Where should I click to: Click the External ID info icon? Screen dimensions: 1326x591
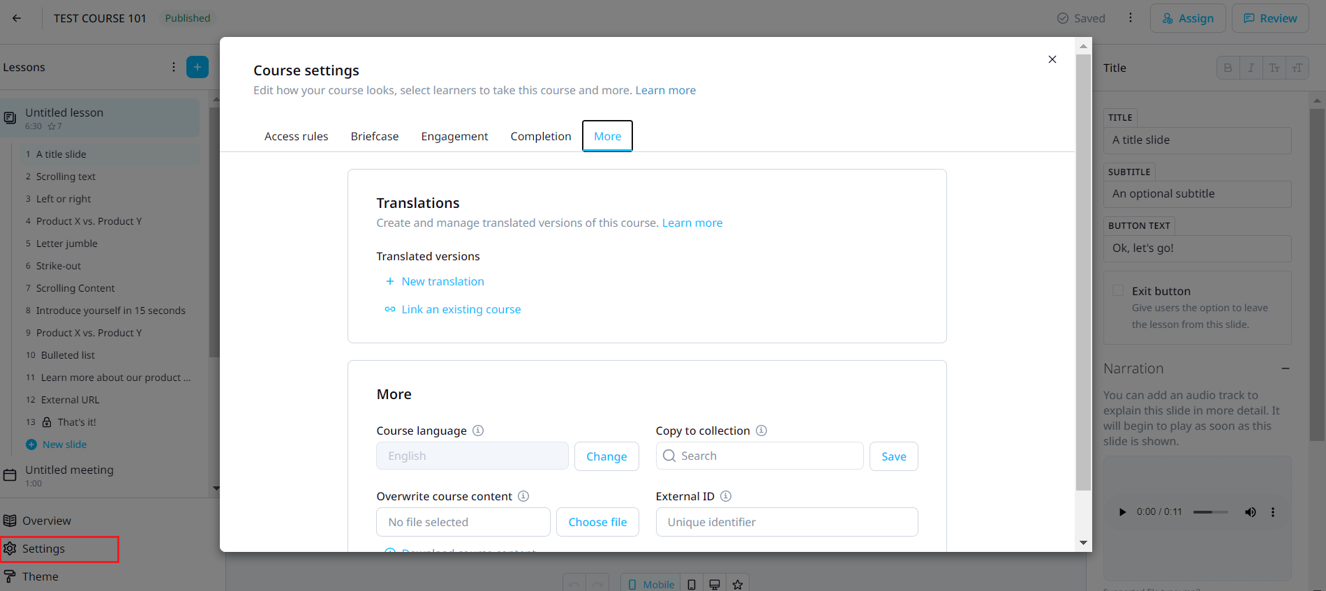(x=726, y=496)
